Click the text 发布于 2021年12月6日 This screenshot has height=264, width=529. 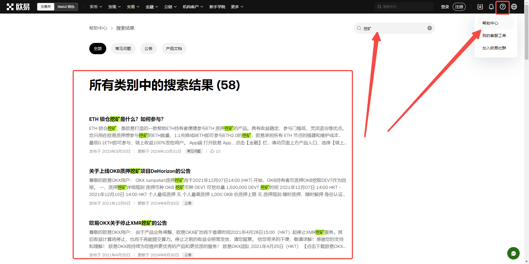coord(110,203)
